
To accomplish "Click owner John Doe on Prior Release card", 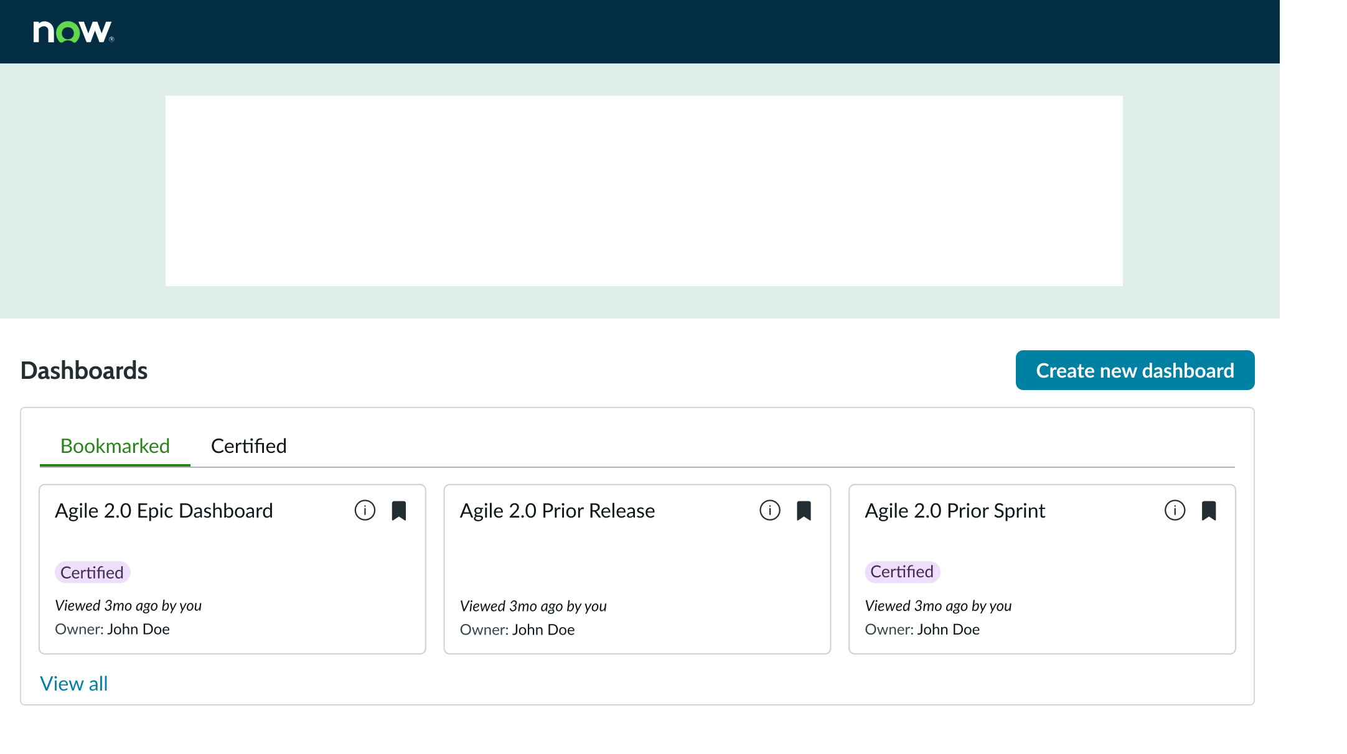I will [543, 629].
